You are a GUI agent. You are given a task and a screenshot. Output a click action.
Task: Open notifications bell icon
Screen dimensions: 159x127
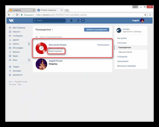[71, 21]
